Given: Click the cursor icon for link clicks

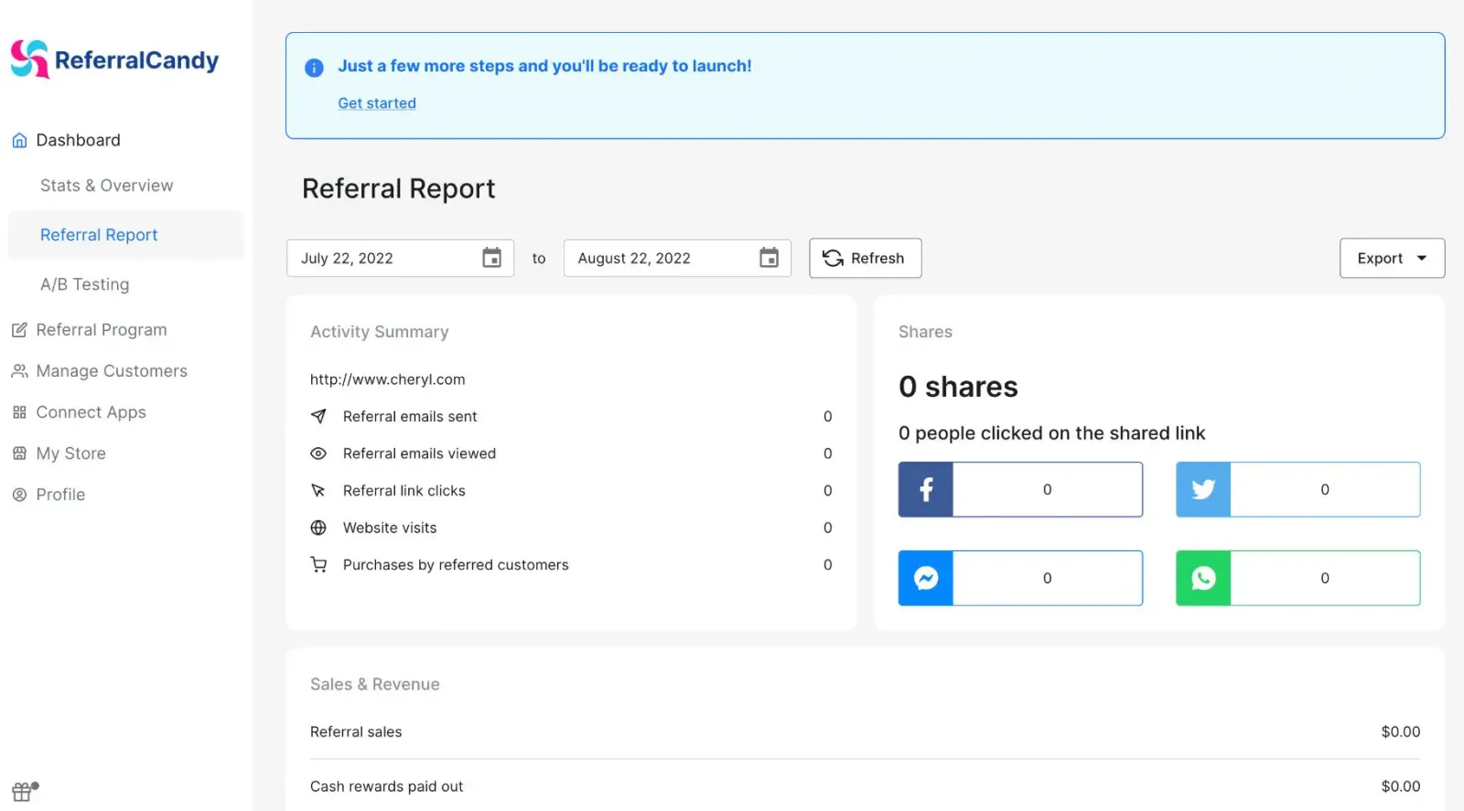Looking at the screenshot, I should [x=318, y=491].
